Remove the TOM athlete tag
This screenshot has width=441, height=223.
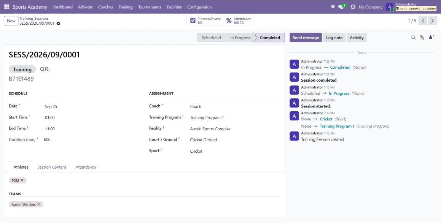[22, 180]
